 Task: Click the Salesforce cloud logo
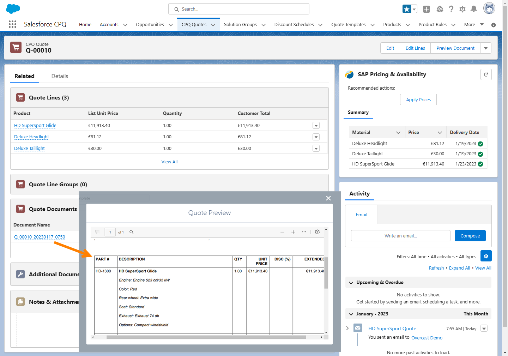pos(13,9)
